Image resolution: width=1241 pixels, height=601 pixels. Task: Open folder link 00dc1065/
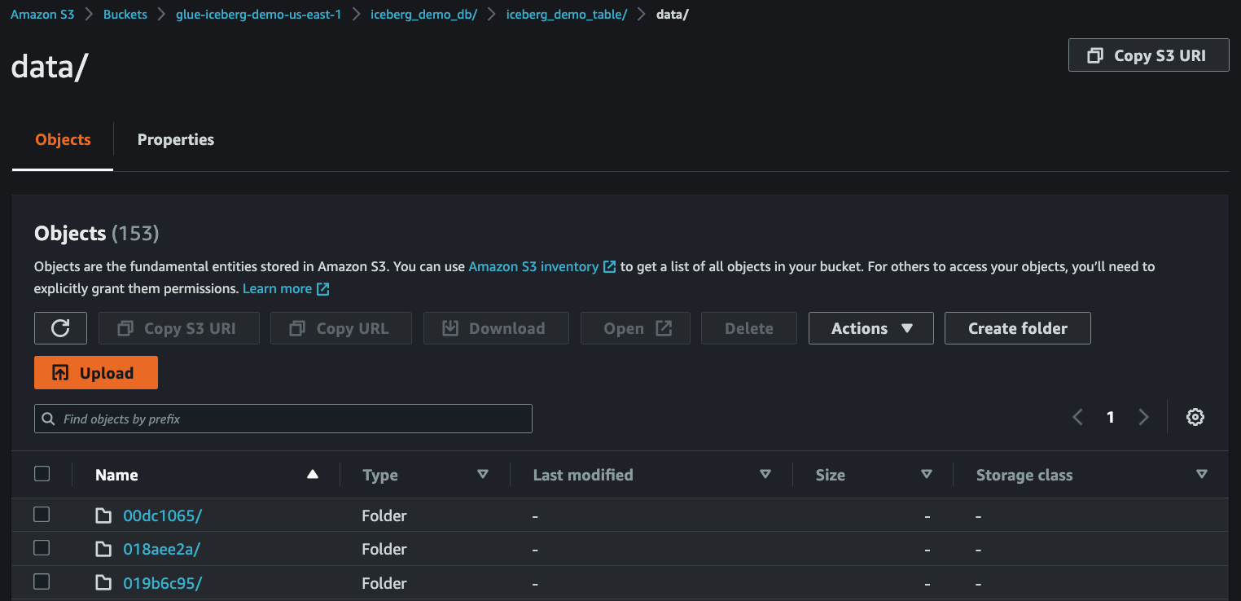pos(163,515)
